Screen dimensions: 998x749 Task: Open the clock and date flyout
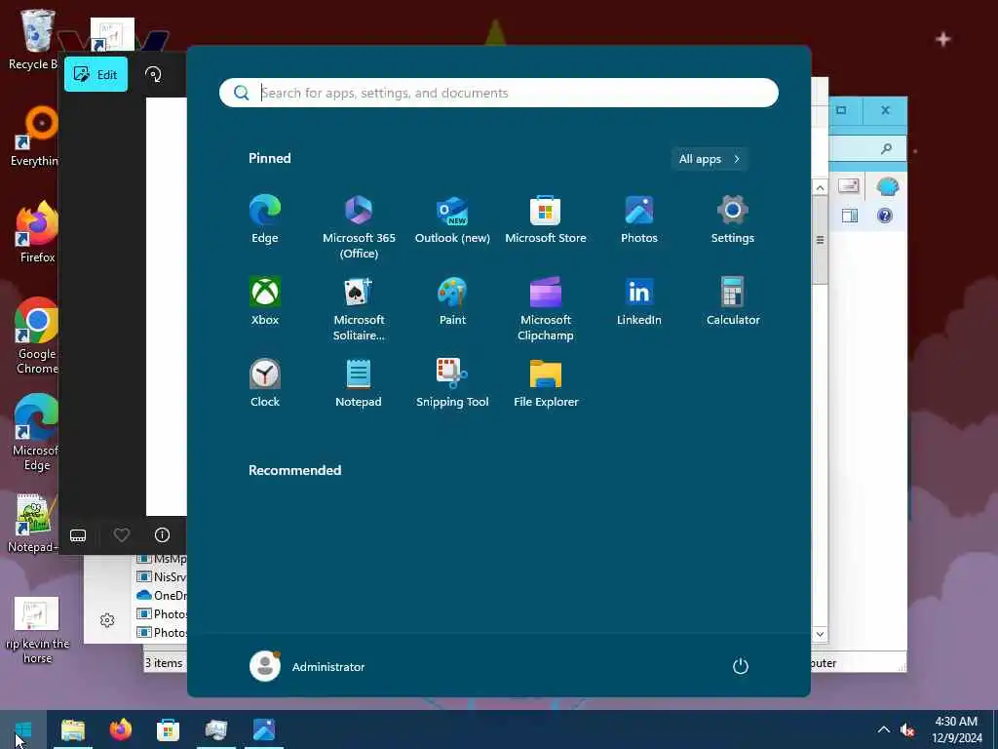(x=957, y=729)
